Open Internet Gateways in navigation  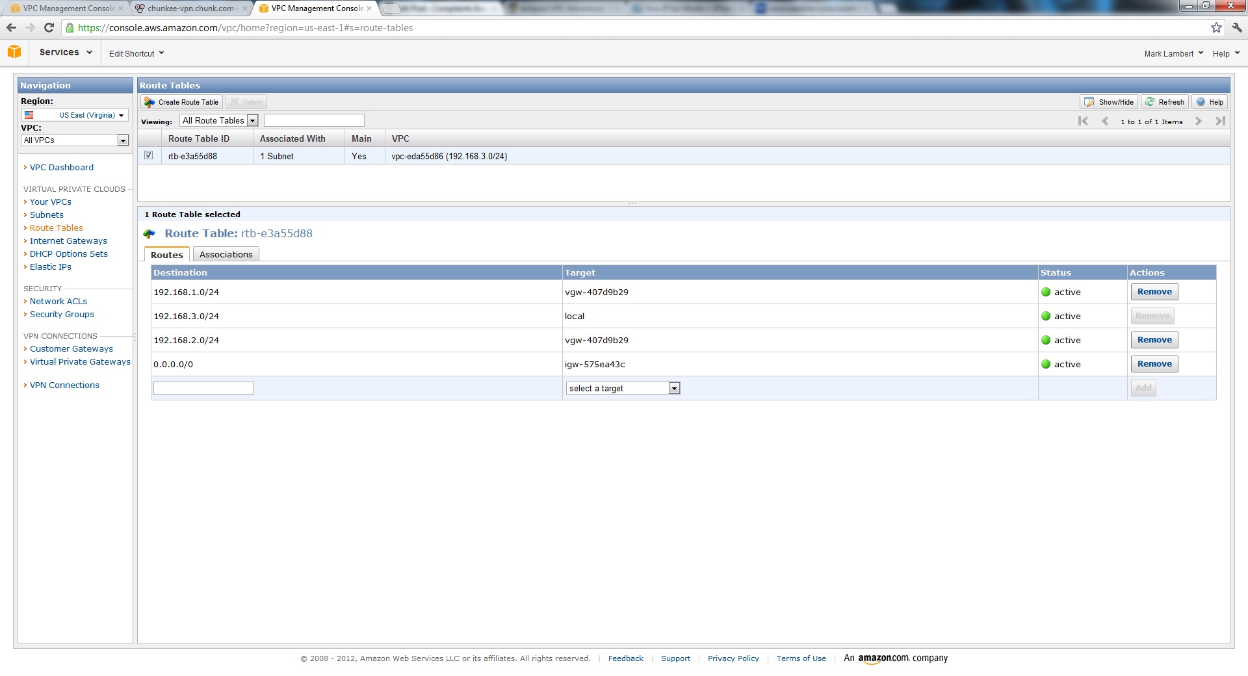click(x=68, y=241)
